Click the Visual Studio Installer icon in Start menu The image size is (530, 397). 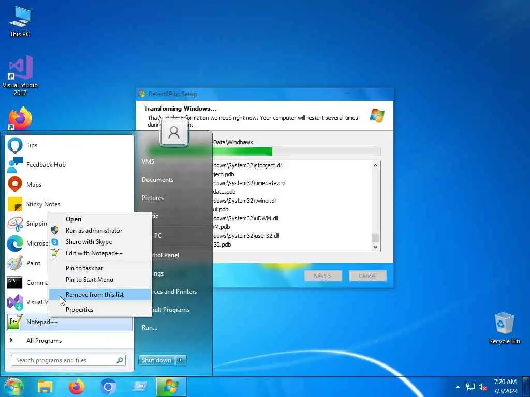pyautogui.click(x=15, y=302)
